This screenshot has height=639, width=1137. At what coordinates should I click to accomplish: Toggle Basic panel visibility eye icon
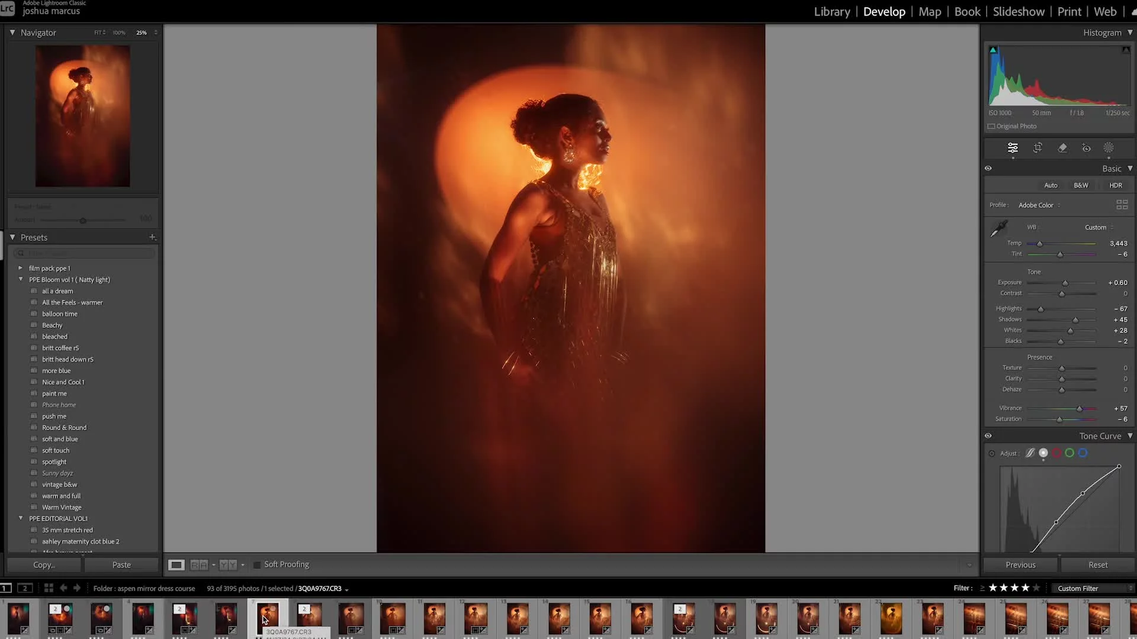[988, 169]
